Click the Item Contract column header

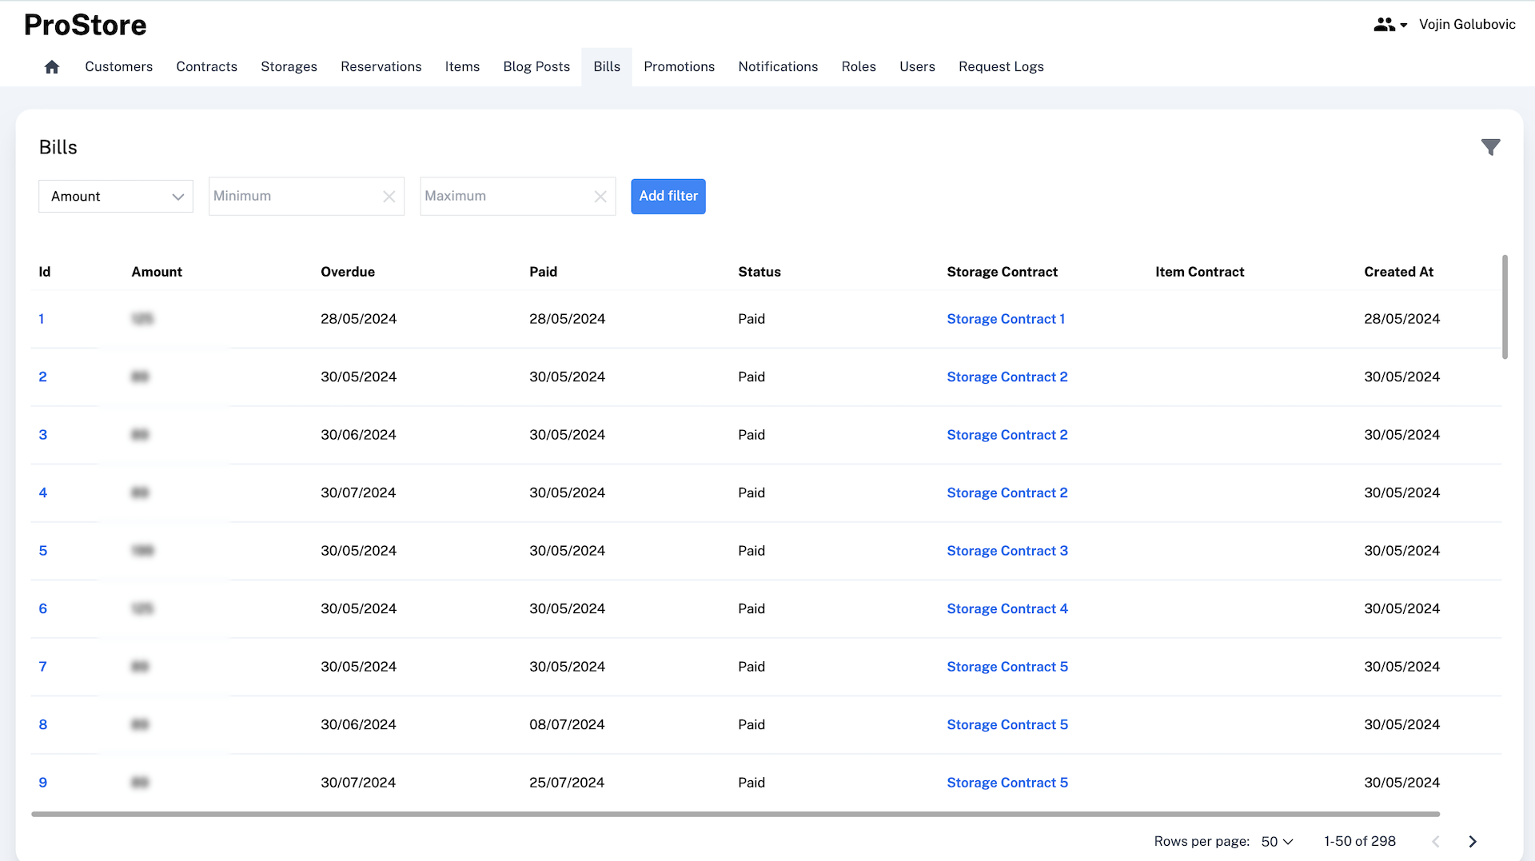[x=1199, y=272]
